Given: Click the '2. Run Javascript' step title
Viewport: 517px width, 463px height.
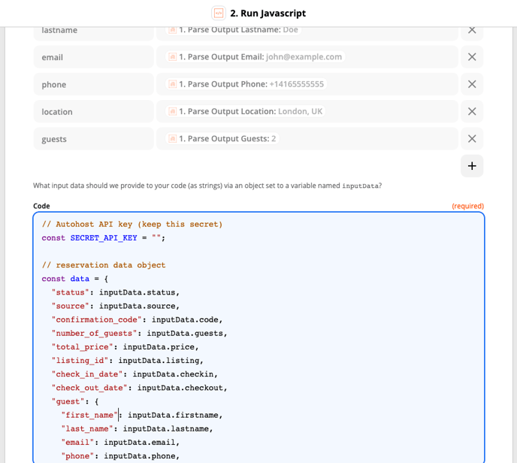Looking at the screenshot, I should (268, 14).
